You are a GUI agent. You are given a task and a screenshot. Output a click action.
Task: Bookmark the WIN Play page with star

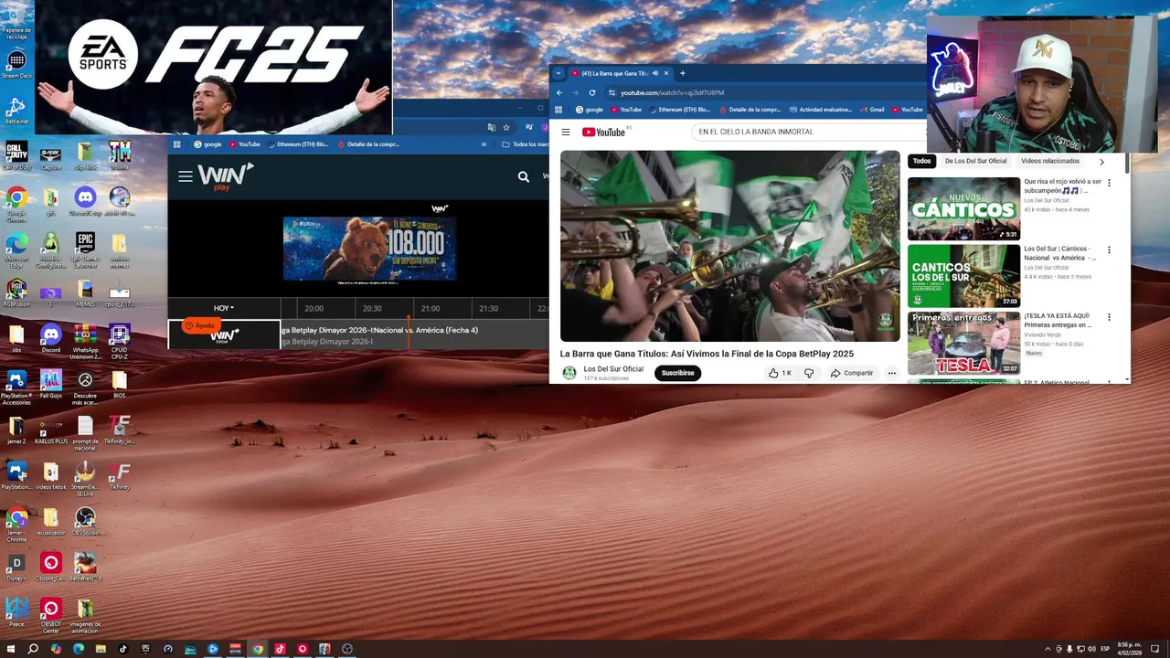[x=505, y=127]
